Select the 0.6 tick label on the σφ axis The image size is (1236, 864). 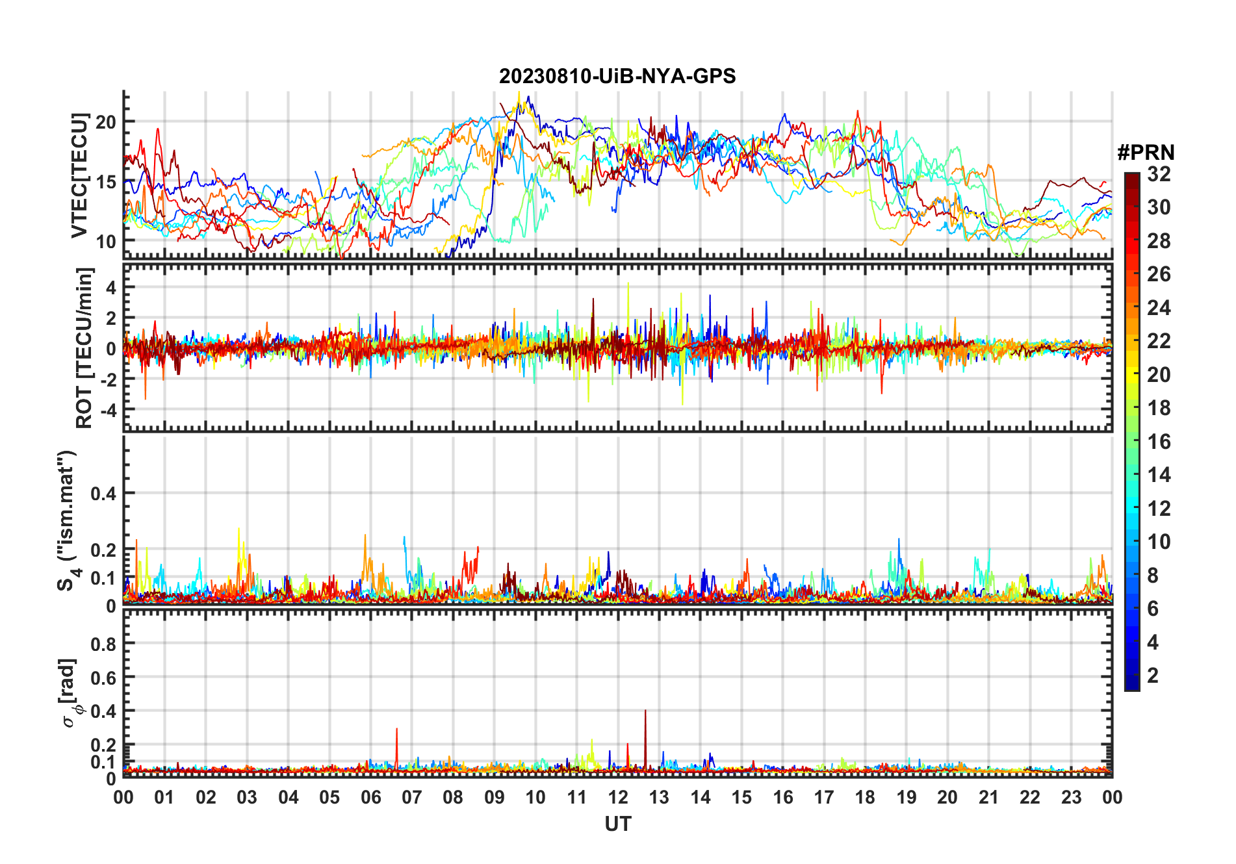[104, 678]
